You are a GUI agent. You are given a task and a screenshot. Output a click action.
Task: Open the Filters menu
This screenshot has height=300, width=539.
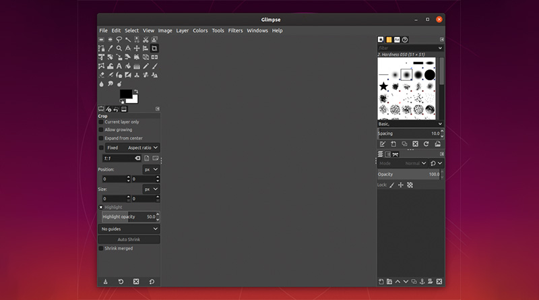coord(235,30)
